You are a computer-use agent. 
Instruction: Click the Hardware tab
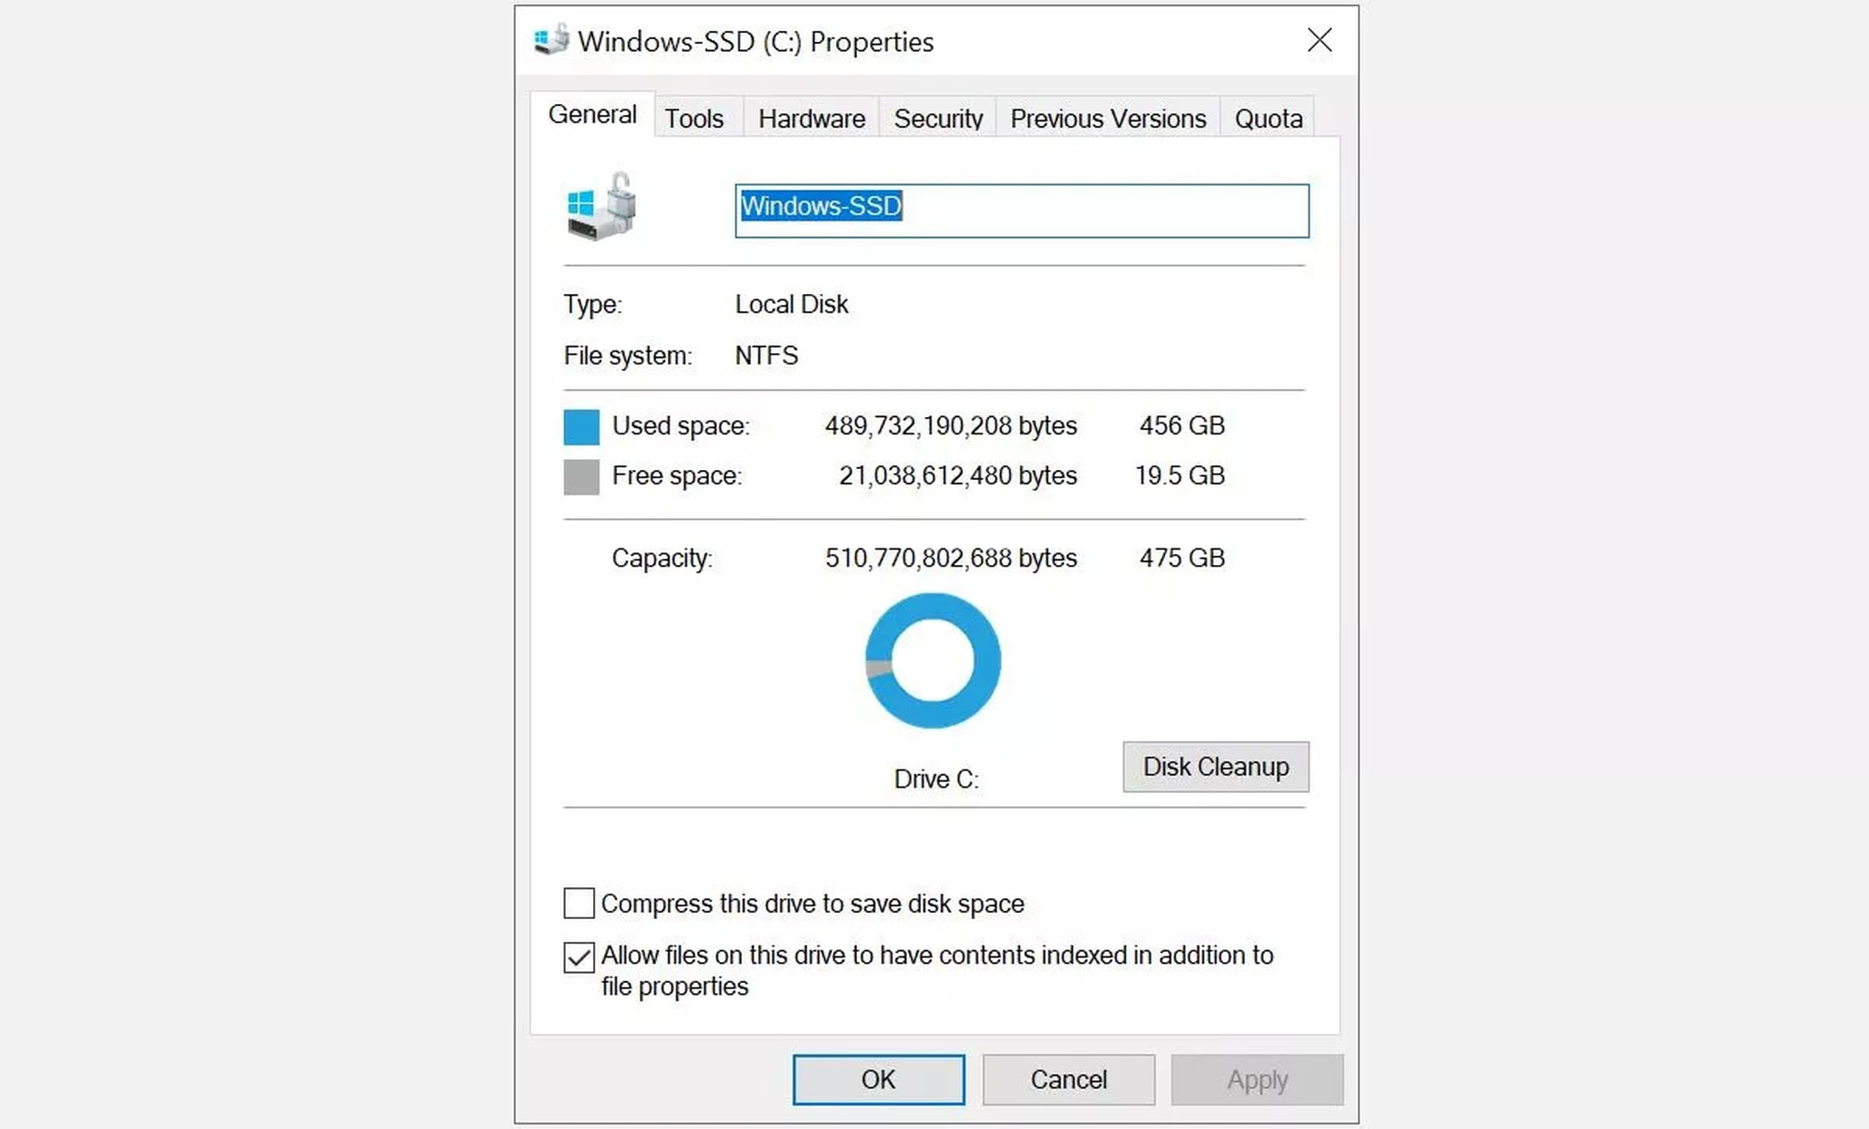coord(810,118)
